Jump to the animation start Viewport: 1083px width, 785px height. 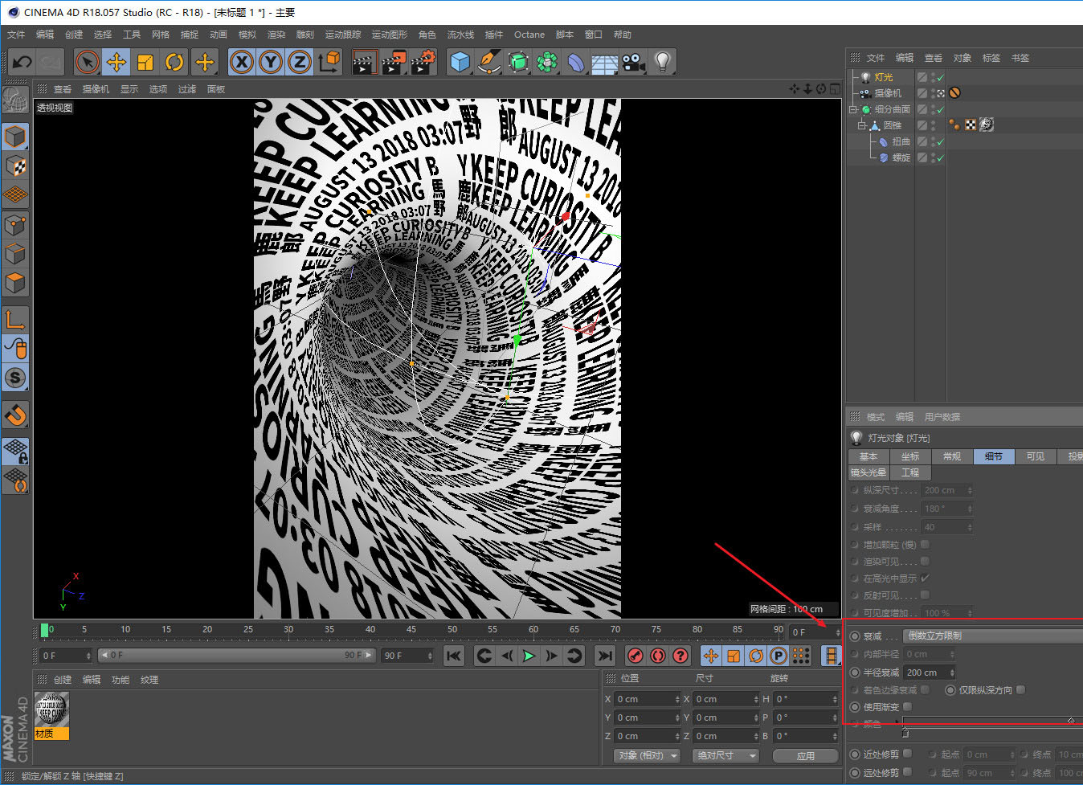(x=454, y=656)
